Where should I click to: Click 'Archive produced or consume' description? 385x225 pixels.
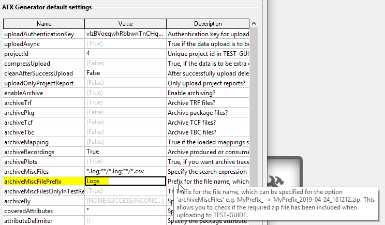pos(208,152)
